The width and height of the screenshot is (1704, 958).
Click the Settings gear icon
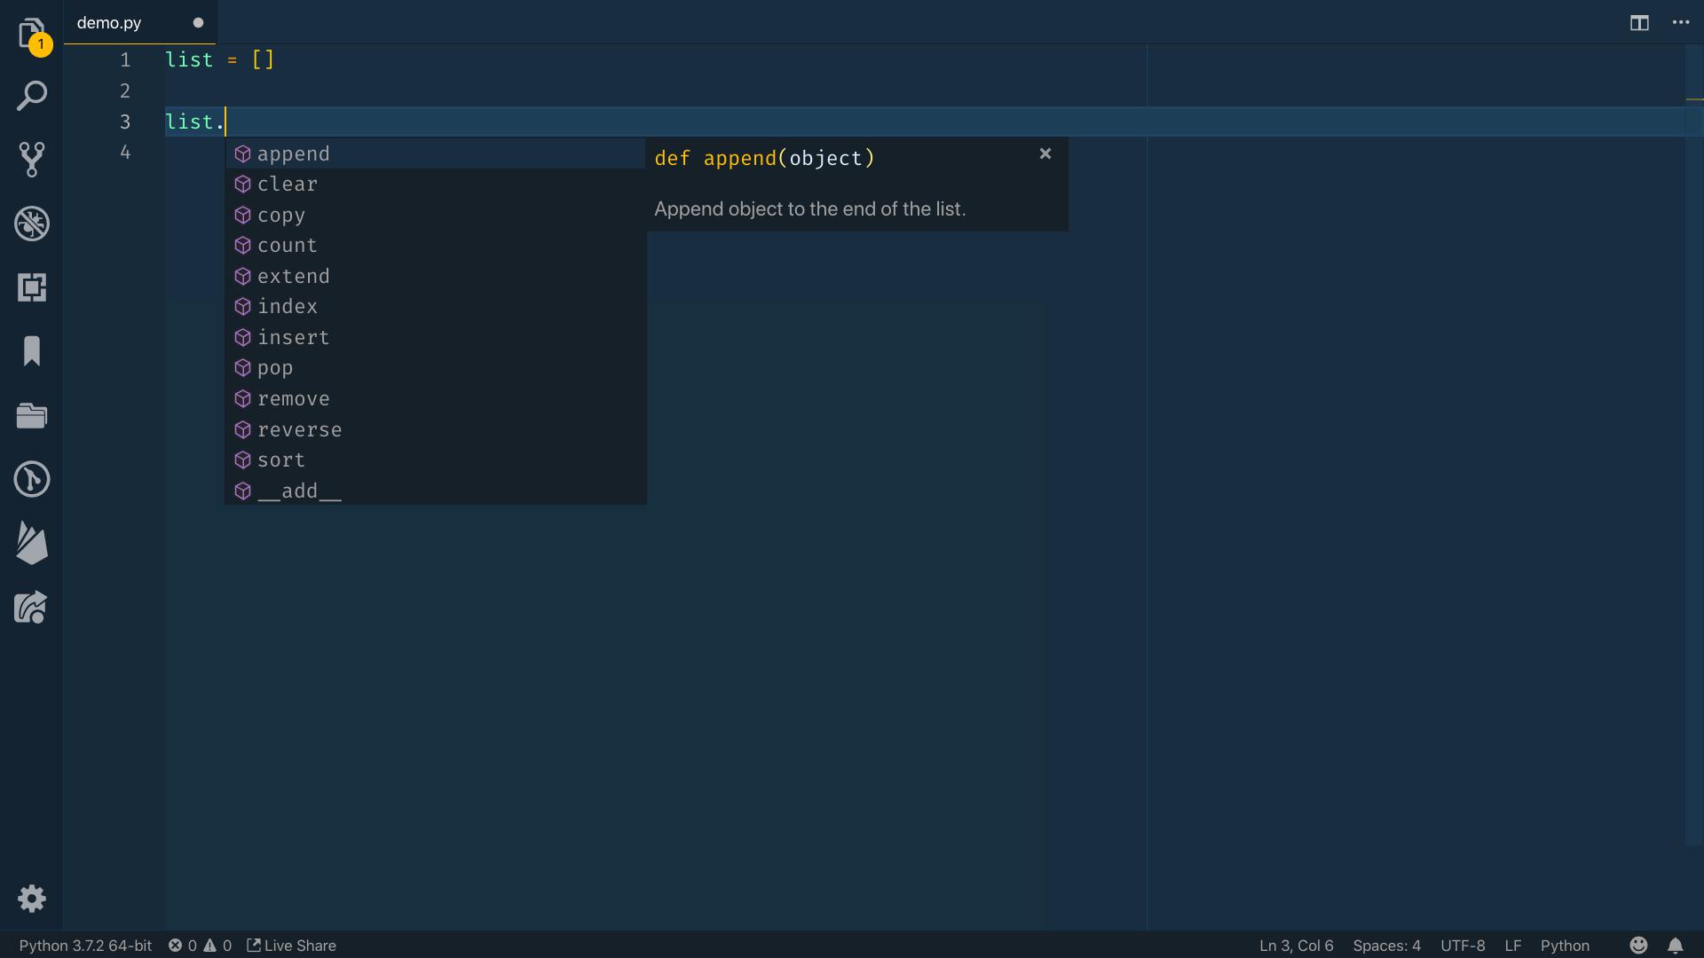[x=32, y=899]
